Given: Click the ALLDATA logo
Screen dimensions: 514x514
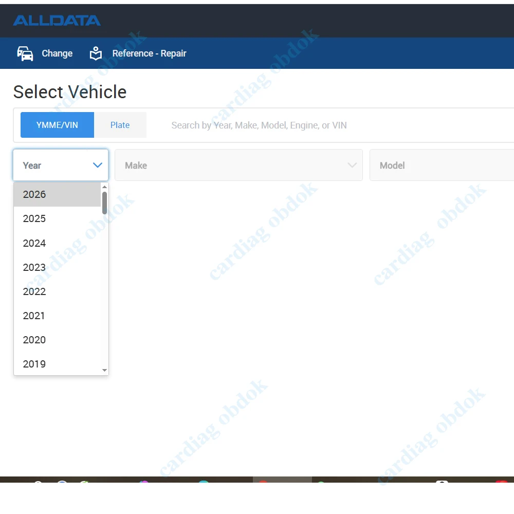Looking at the screenshot, I should pos(57,21).
